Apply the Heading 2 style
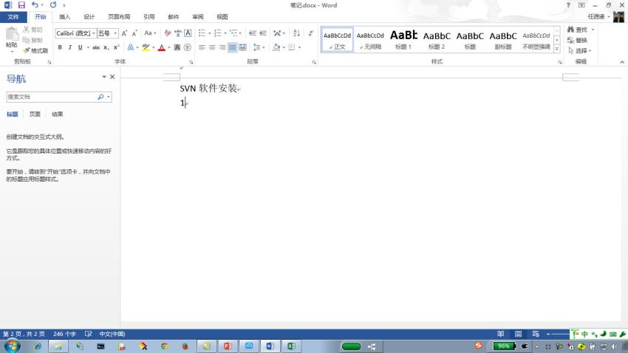This screenshot has width=628, height=353. tap(437, 40)
